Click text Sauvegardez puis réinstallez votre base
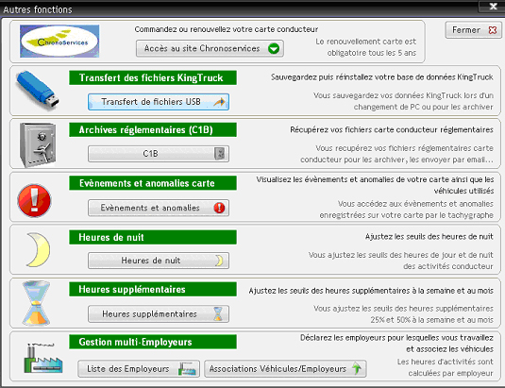The height and width of the screenshot is (388, 505). click(382, 77)
